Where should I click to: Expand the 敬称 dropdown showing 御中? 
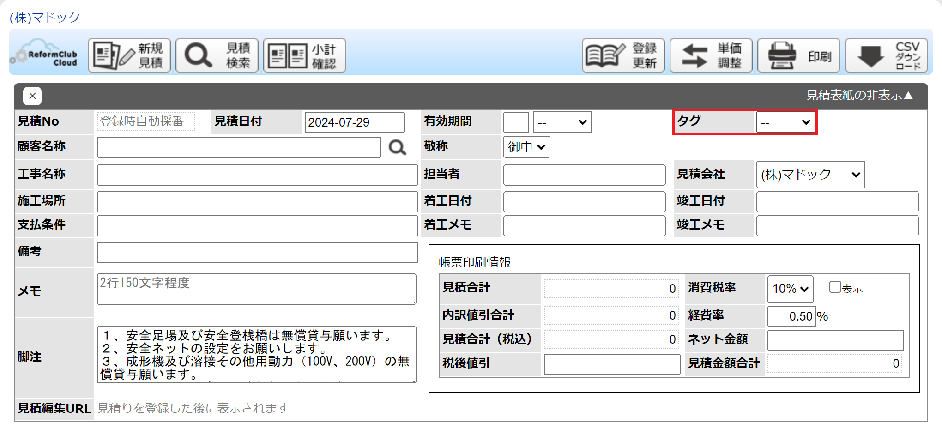pos(526,147)
